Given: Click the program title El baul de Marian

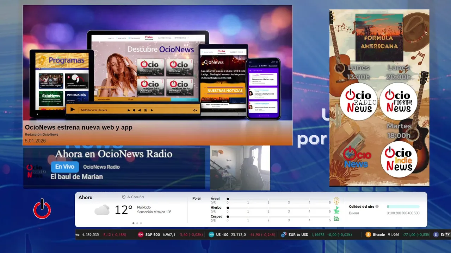Looking at the screenshot, I should 77,177.
